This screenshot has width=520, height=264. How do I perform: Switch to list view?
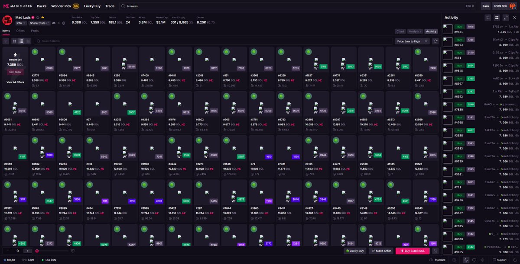28,41
